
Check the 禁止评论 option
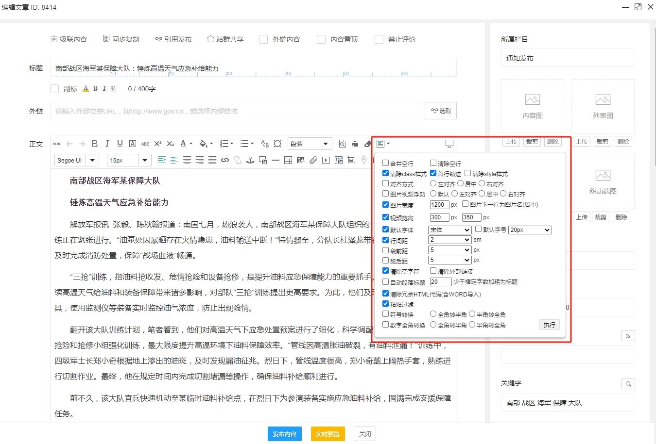click(379, 39)
